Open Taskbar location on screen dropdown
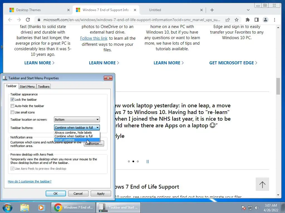The image size is (285, 213). [x=77, y=120]
